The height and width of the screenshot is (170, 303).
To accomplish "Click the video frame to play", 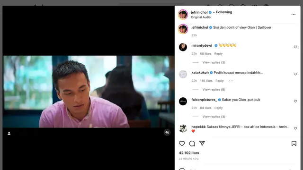I will pos(89,92).
